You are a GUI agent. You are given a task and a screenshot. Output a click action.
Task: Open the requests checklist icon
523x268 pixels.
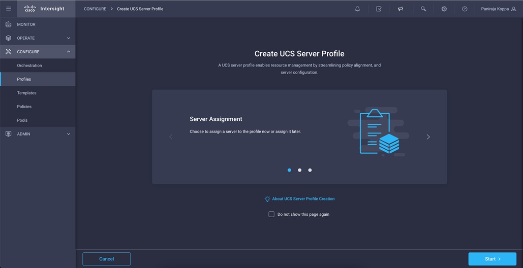point(379,9)
